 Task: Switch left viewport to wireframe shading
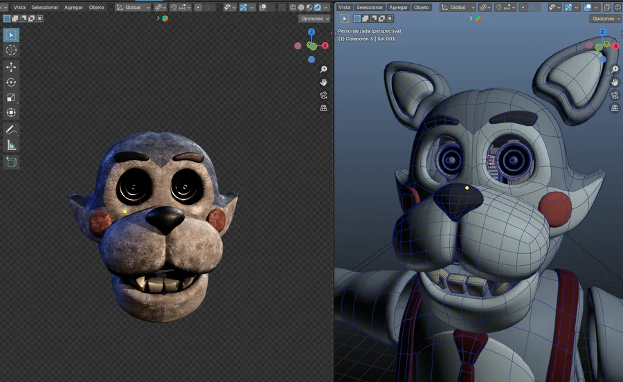click(293, 7)
